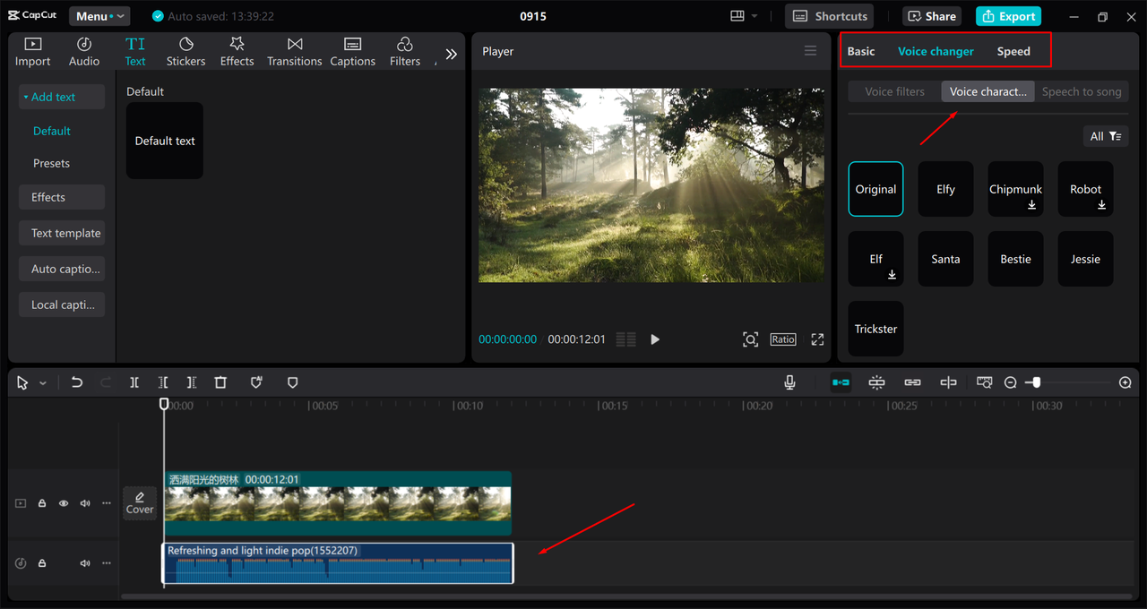Screen dimensions: 1147x609
Task: Collapse the Add text section
Action: [62, 97]
